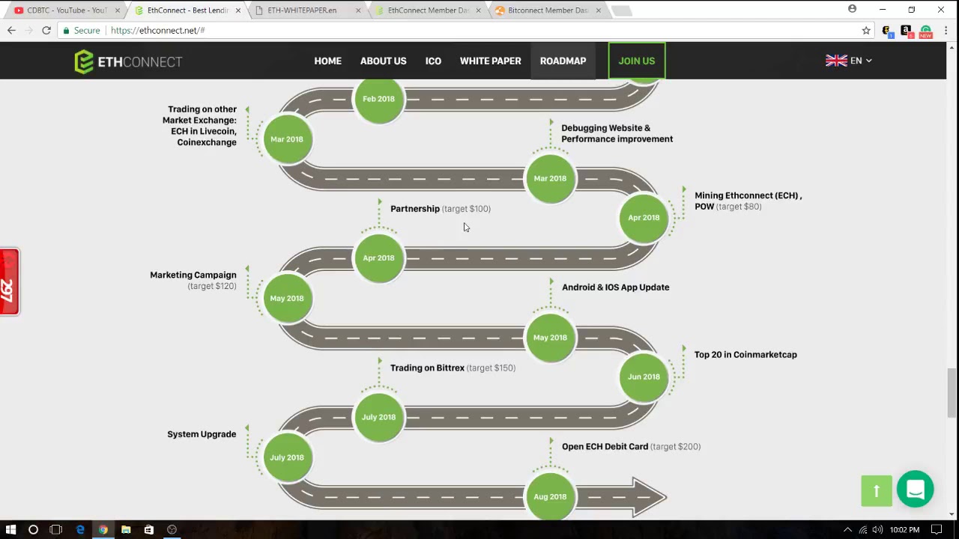Click the volume icon in system tray
Image resolution: width=959 pixels, height=539 pixels.
click(877, 530)
